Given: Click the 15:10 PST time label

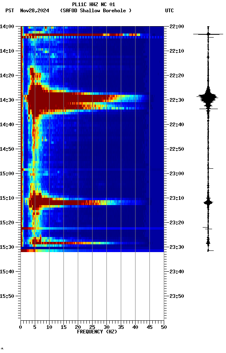Looking at the screenshot, I should point(7,198).
